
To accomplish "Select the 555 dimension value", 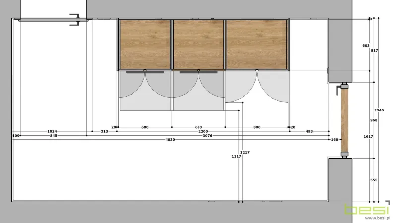I will point(374,180).
